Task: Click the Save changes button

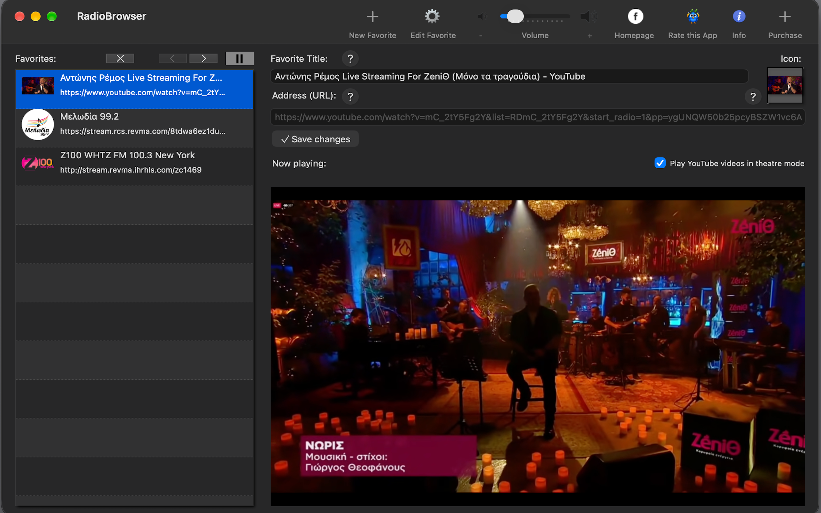Action: [315, 139]
